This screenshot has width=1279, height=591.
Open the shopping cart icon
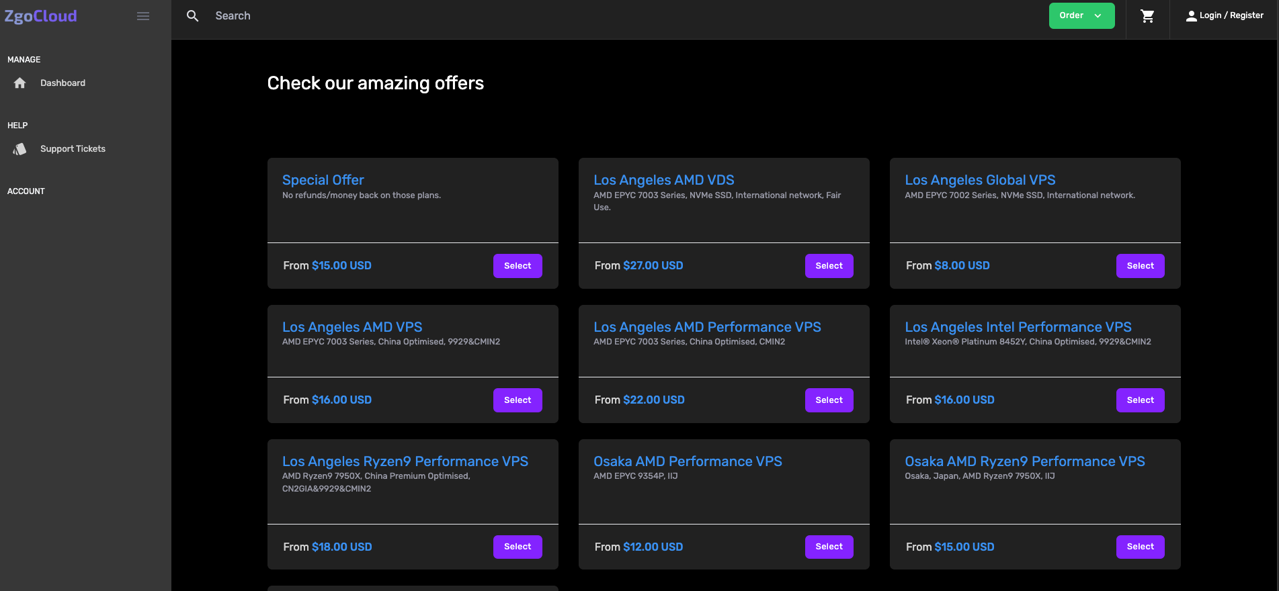tap(1148, 16)
